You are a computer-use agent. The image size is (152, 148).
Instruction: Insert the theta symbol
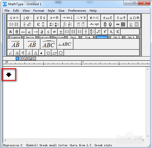point(17,32)
